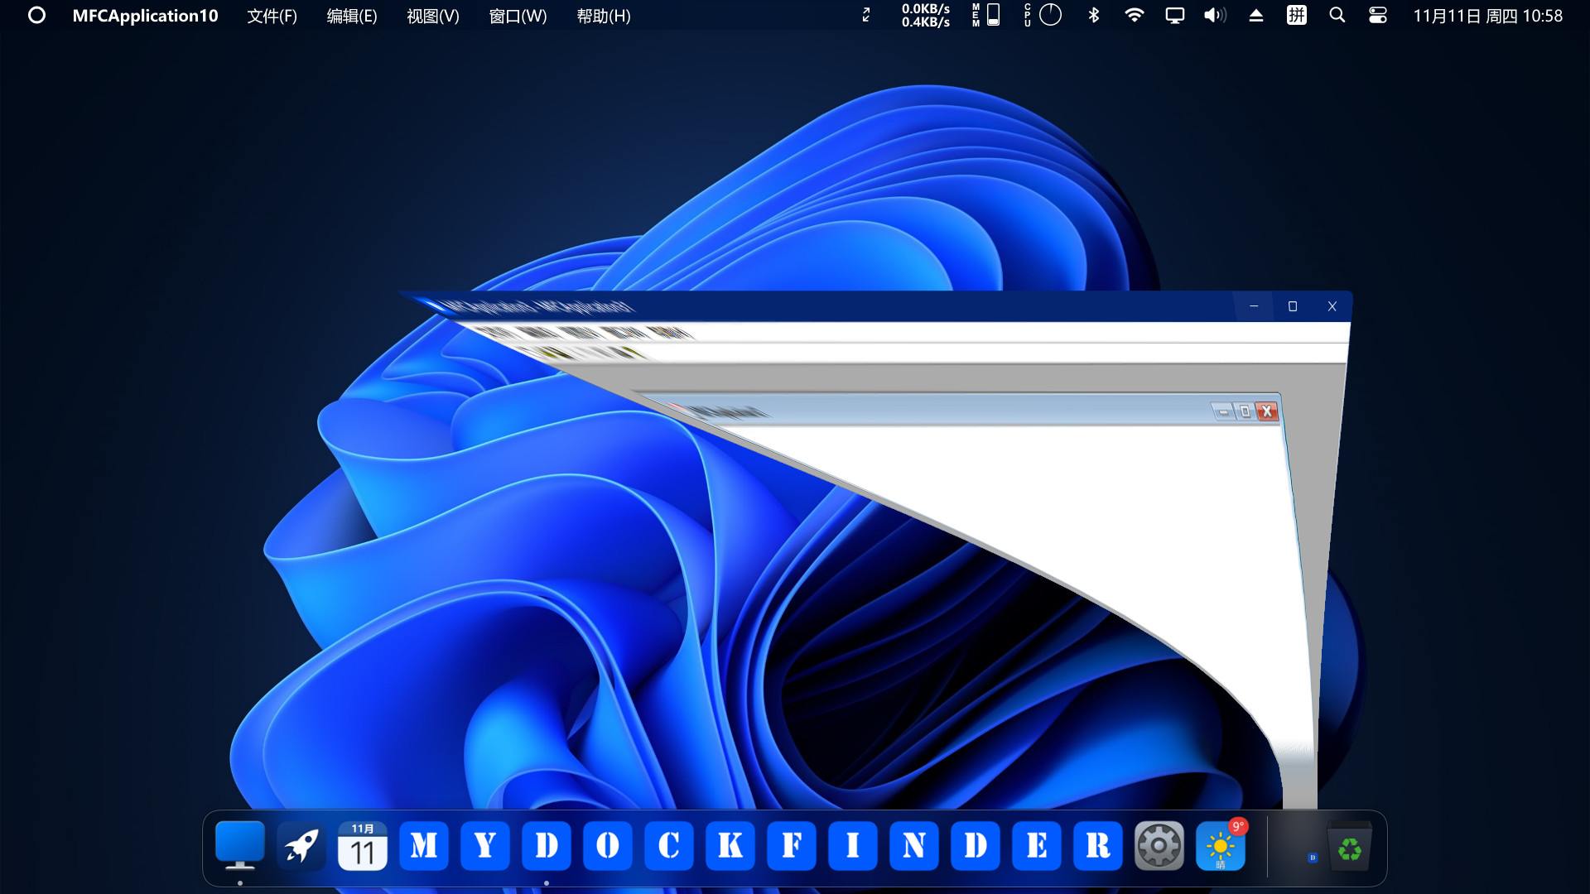Click the eject icon in the menu bar
This screenshot has height=894, width=1590.
tap(1256, 15)
